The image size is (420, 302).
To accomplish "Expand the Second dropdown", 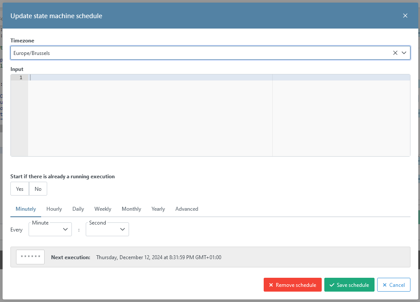I will 107,229.
